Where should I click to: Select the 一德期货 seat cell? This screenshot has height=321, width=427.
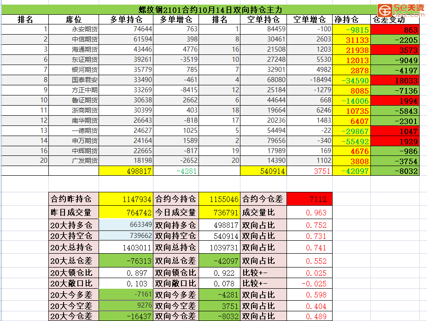pyautogui.click(x=74, y=131)
